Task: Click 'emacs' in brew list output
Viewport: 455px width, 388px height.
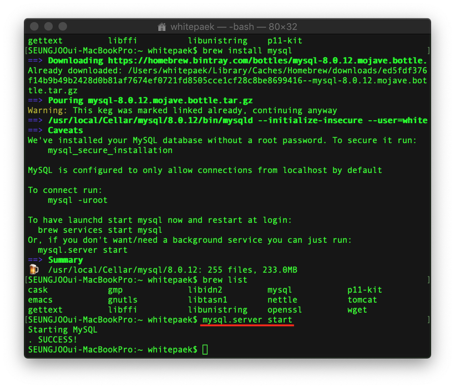Action: click(x=40, y=300)
